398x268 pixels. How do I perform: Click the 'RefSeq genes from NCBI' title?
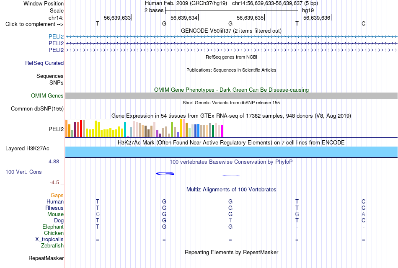click(x=231, y=57)
